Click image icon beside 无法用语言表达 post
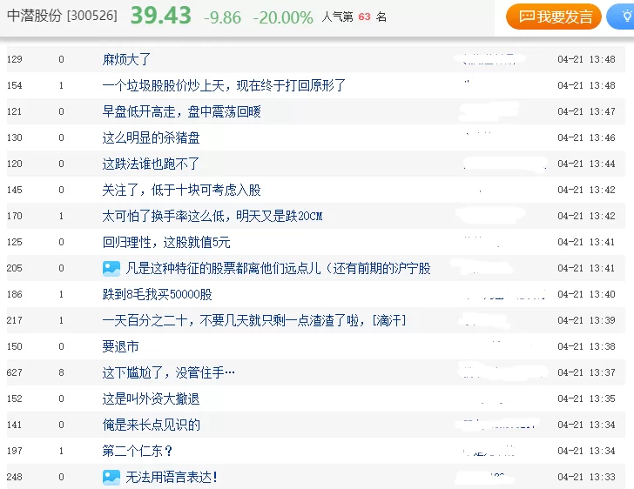The width and height of the screenshot is (634, 489). coord(111,477)
